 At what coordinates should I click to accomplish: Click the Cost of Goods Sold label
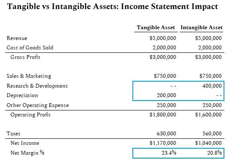tap(30, 48)
